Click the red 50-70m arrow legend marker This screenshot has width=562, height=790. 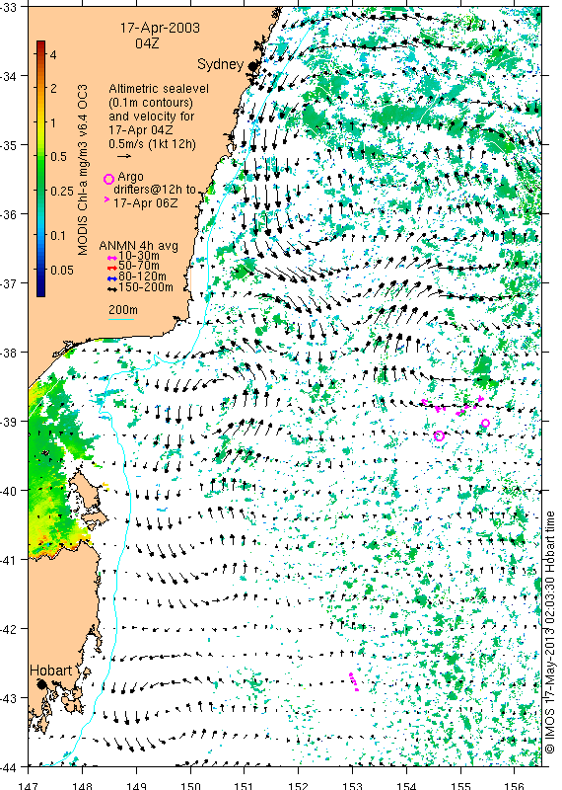[112, 268]
